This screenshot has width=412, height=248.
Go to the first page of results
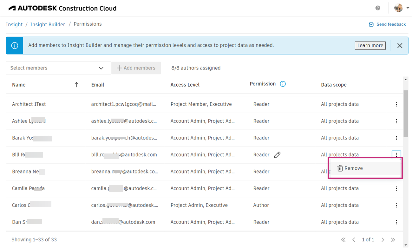tap(343, 240)
